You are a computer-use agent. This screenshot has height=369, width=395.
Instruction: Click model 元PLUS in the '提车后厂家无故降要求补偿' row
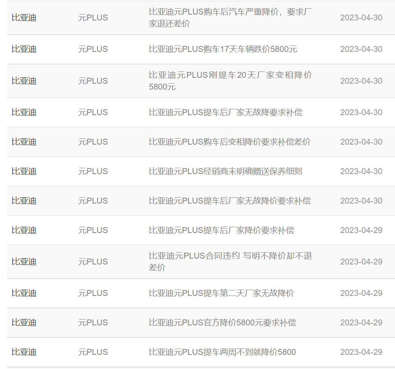93,112
